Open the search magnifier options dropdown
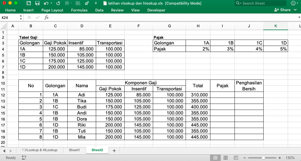 pyautogui.click(x=239, y=3)
